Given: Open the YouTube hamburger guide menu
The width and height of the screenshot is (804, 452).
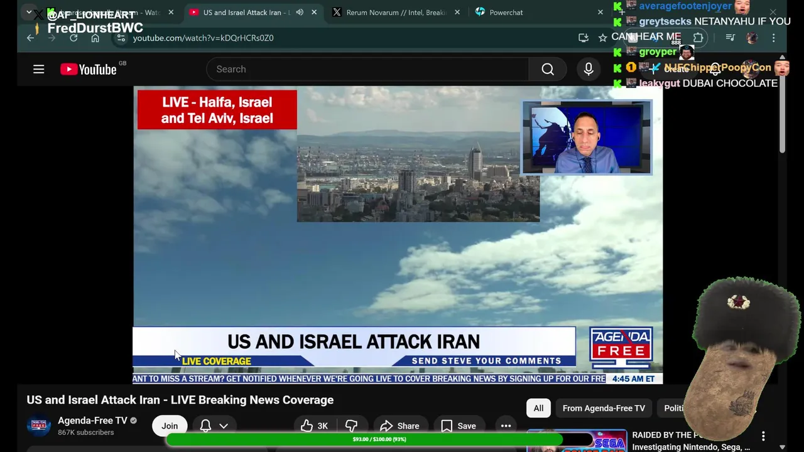Looking at the screenshot, I should tap(39, 69).
